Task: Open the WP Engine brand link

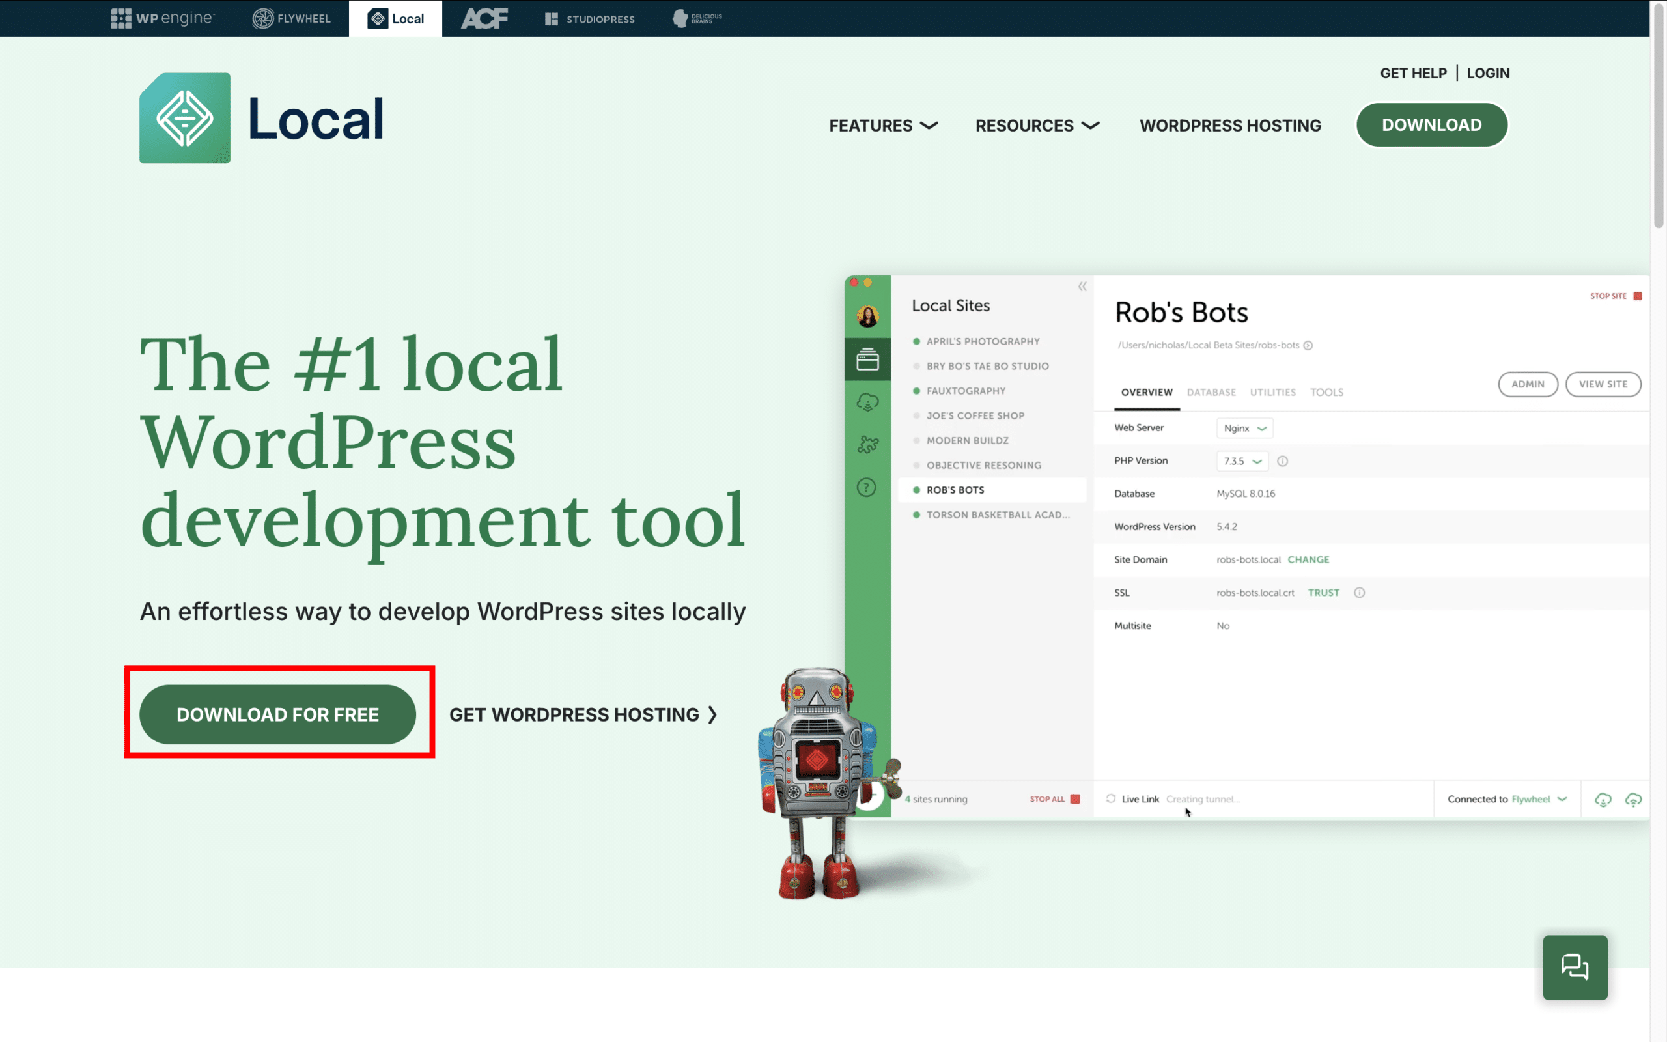Action: pyautogui.click(x=163, y=19)
